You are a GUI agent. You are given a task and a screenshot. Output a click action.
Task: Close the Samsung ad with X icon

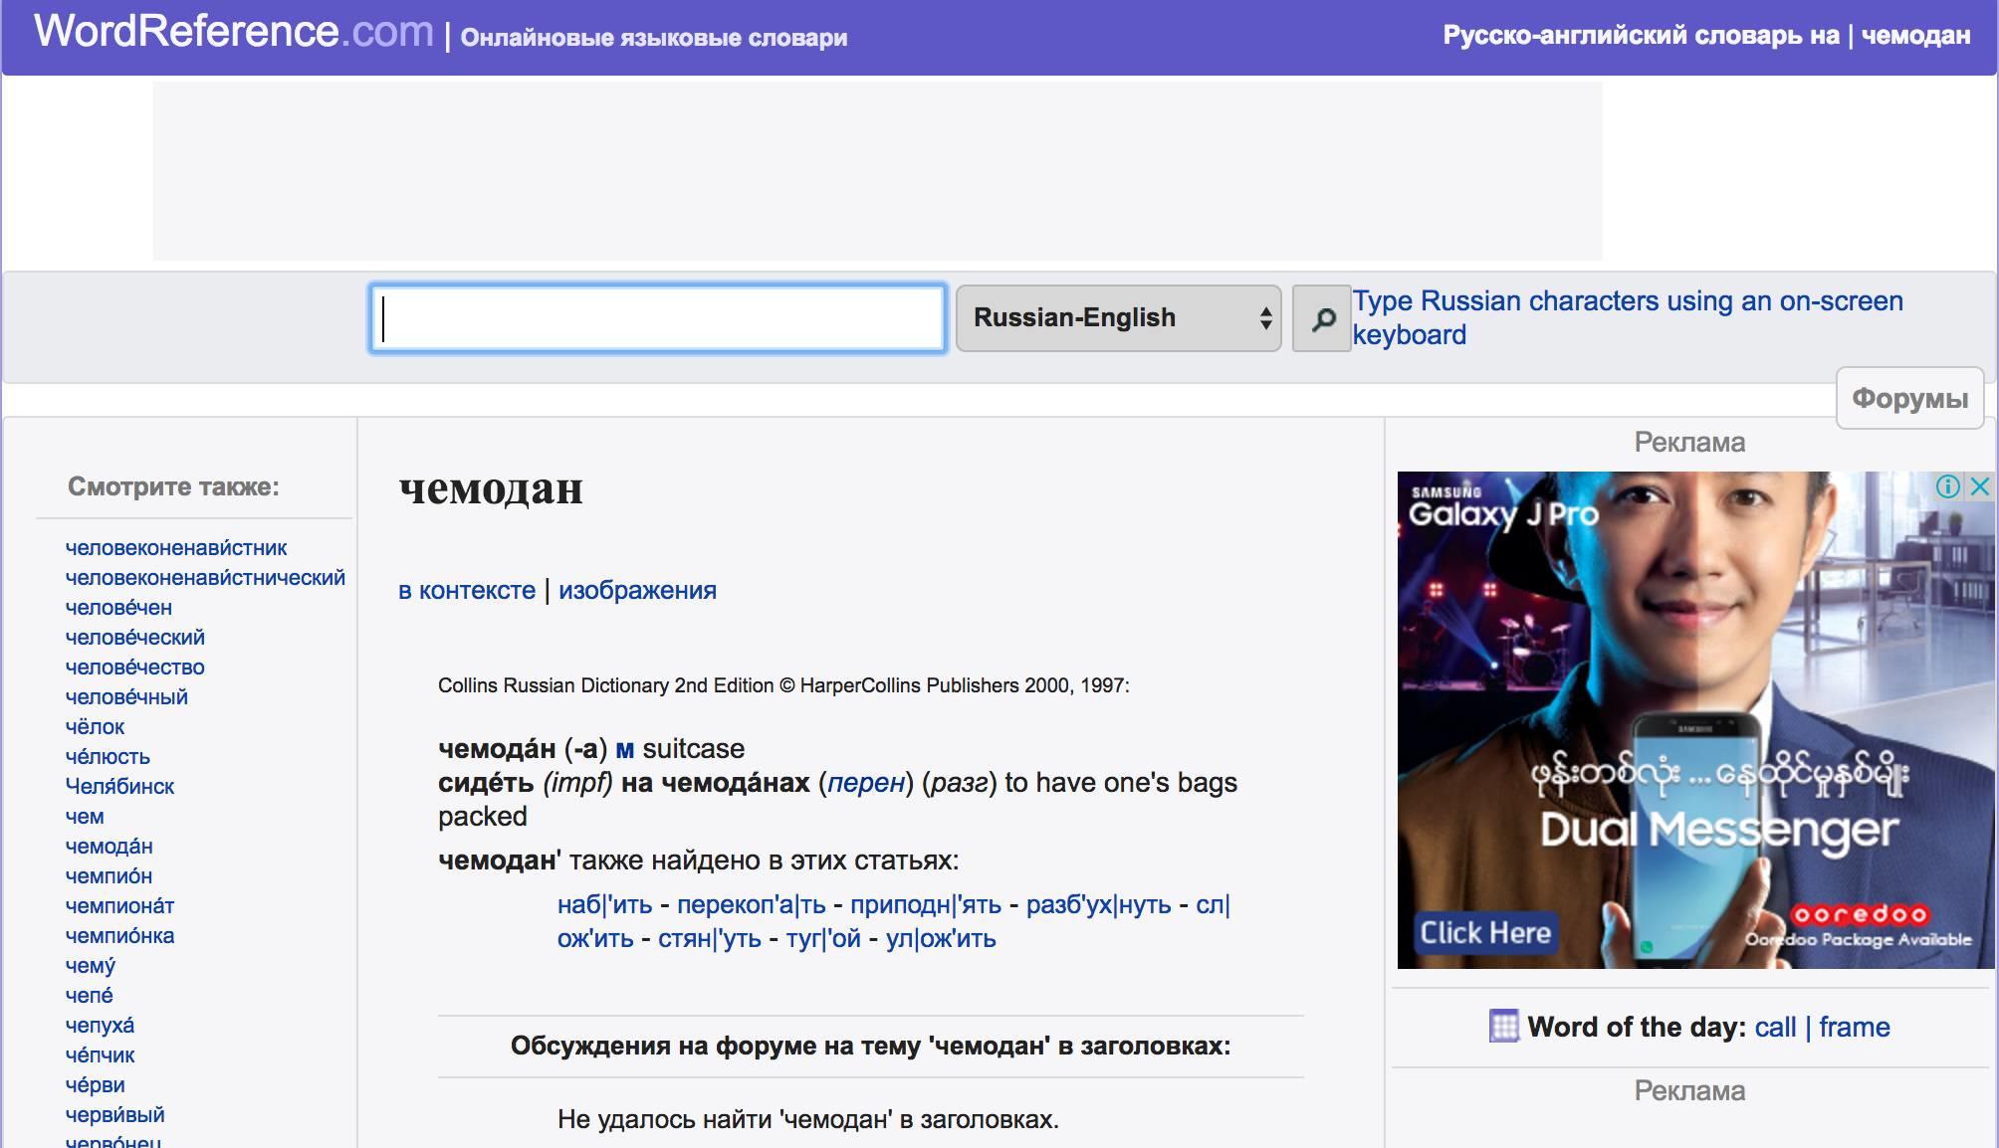point(1980,486)
